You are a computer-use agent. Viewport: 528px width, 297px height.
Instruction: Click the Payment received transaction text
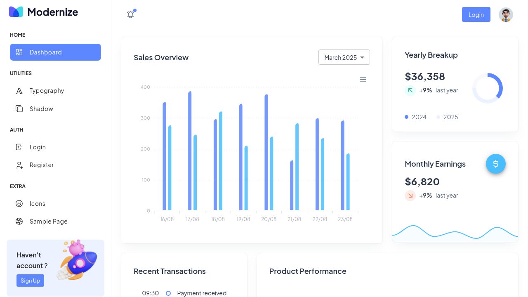click(202, 293)
